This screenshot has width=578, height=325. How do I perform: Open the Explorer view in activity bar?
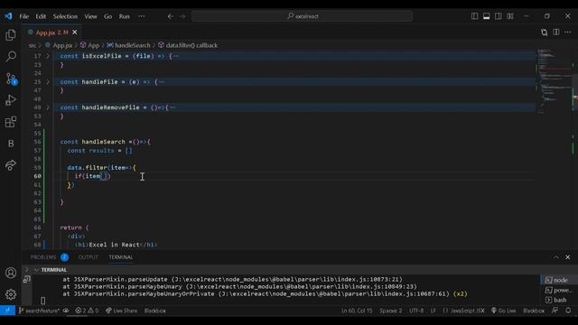[x=11, y=35]
